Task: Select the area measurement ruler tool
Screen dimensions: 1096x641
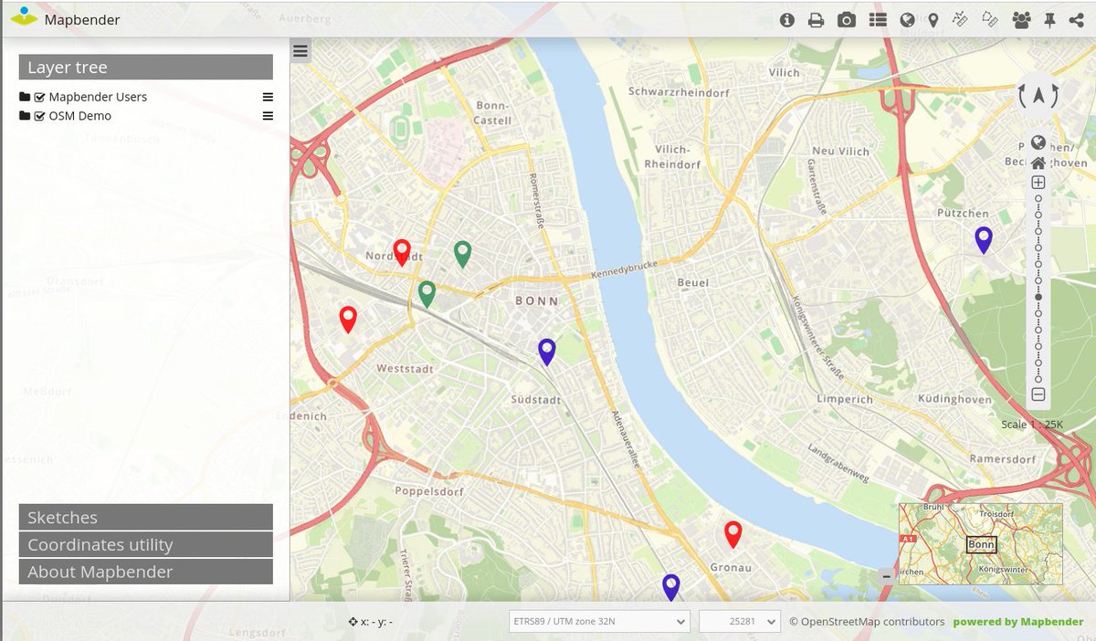Action: point(990,19)
